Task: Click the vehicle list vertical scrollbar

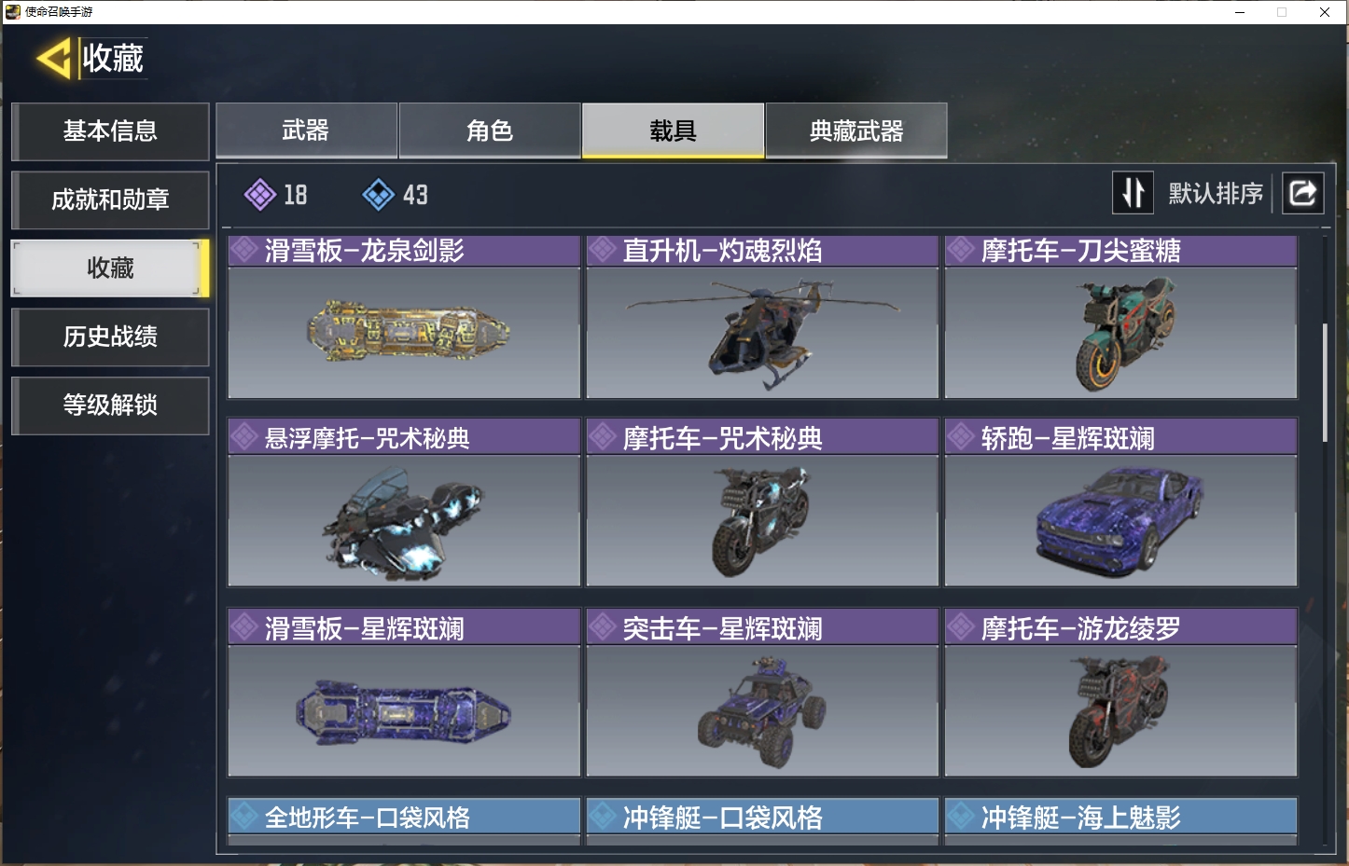Action: 1325,382
